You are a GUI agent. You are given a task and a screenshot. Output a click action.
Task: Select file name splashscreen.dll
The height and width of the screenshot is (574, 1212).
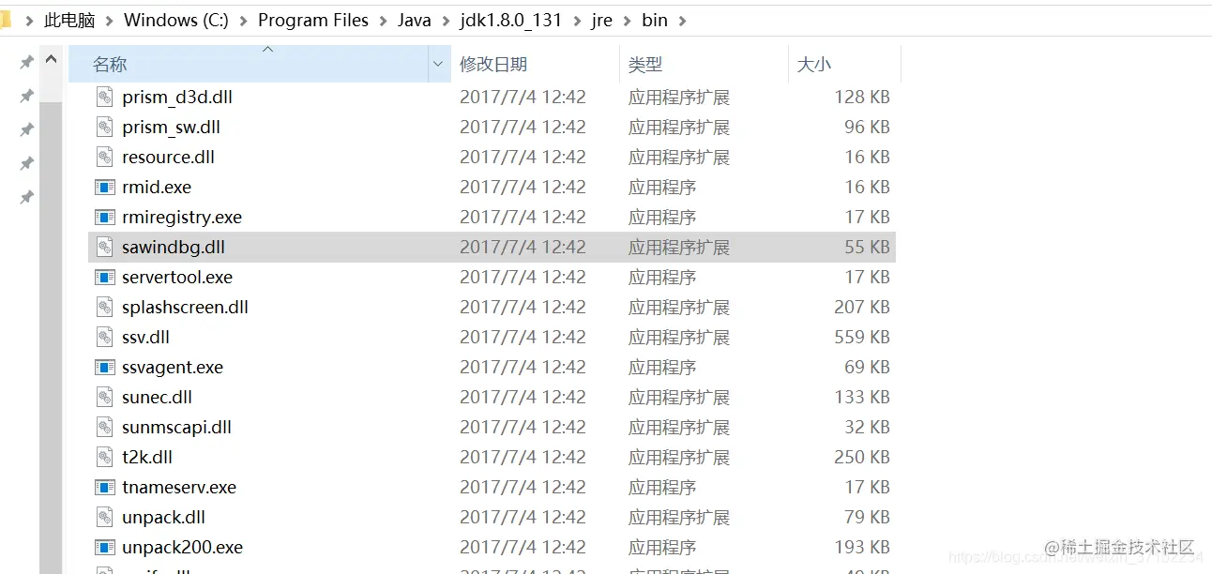pyautogui.click(x=185, y=307)
